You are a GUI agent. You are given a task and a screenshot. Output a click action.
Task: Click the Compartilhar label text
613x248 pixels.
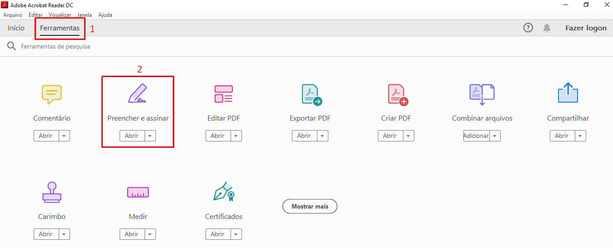click(x=568, y=118)
